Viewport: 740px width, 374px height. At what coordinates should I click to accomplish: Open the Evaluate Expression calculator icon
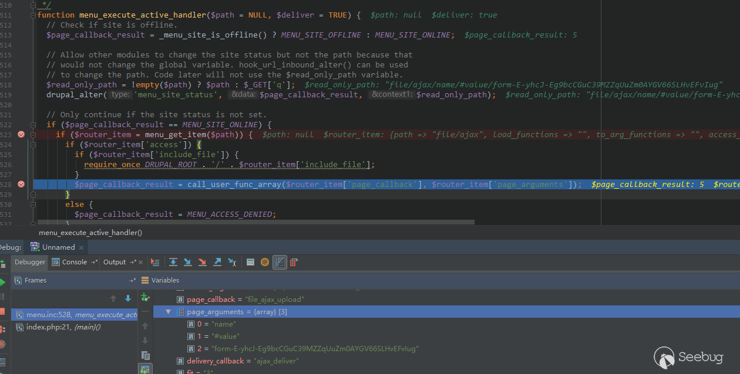tap(250, 262)
